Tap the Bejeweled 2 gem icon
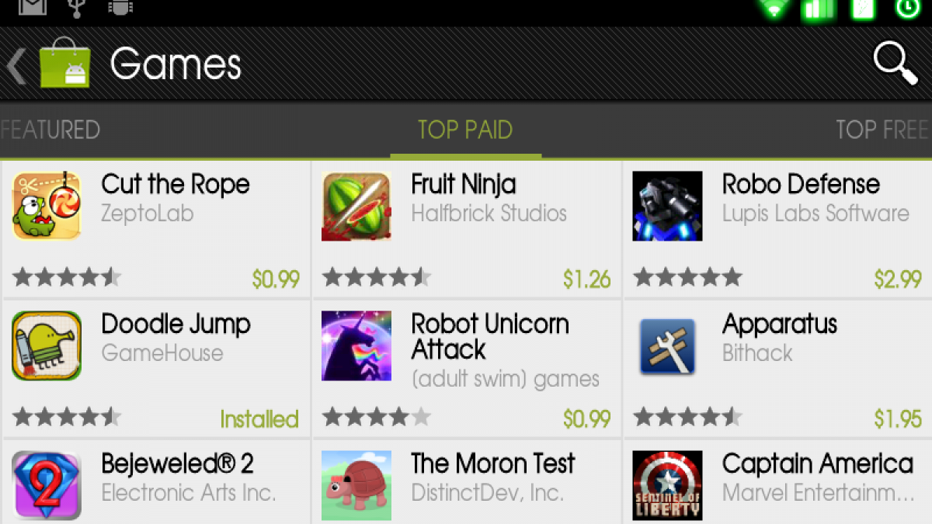Viewport: 932px width, 524px height. (47, 486)
